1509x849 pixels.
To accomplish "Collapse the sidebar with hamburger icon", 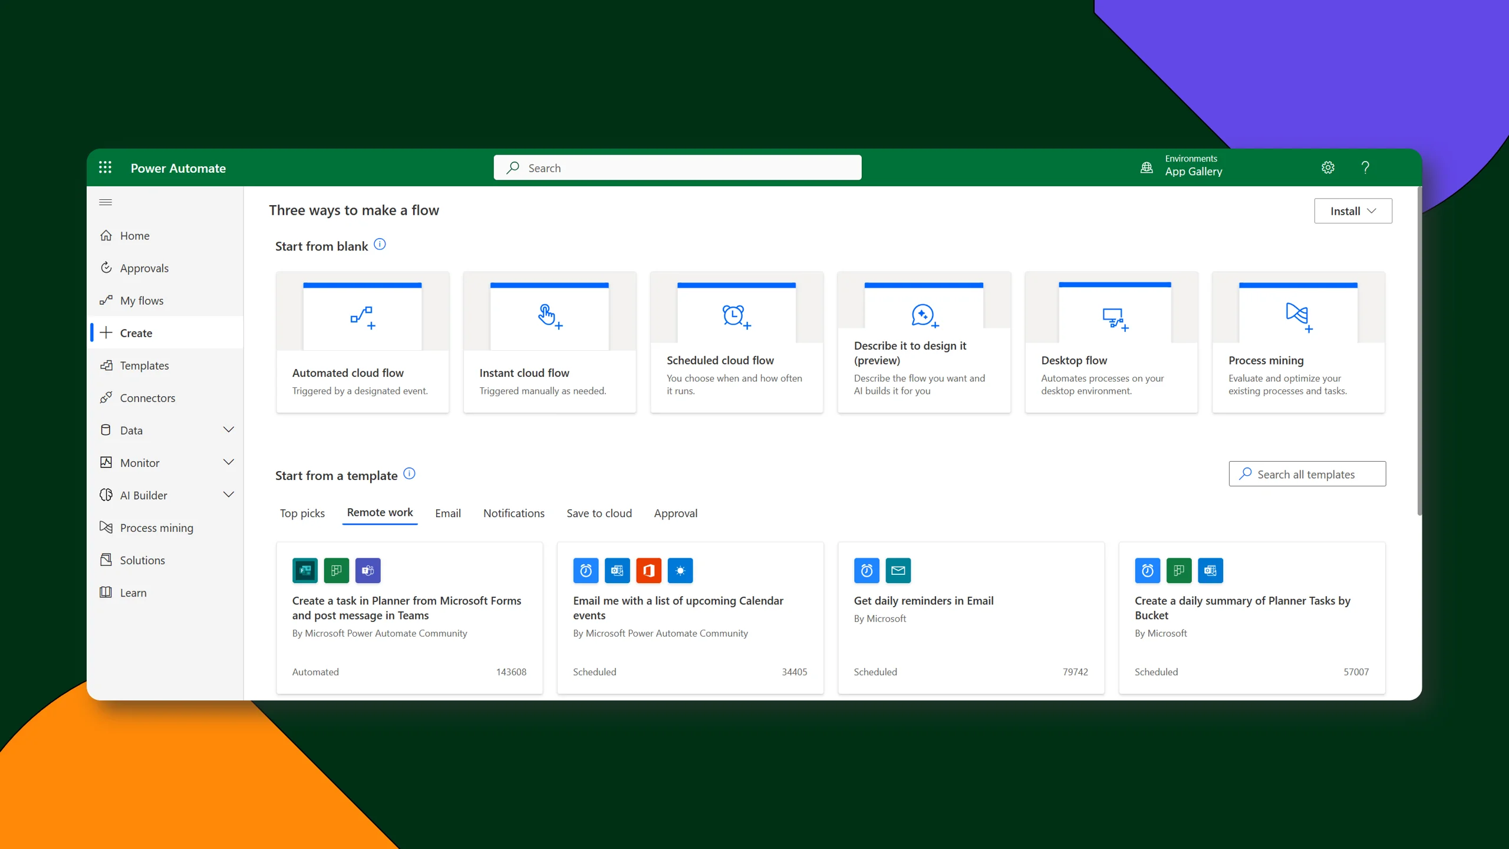I will (x=106, y=202).
